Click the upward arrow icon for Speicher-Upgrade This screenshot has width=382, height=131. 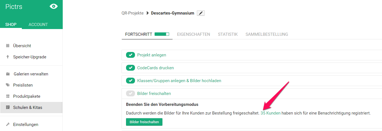click(8, 57)
